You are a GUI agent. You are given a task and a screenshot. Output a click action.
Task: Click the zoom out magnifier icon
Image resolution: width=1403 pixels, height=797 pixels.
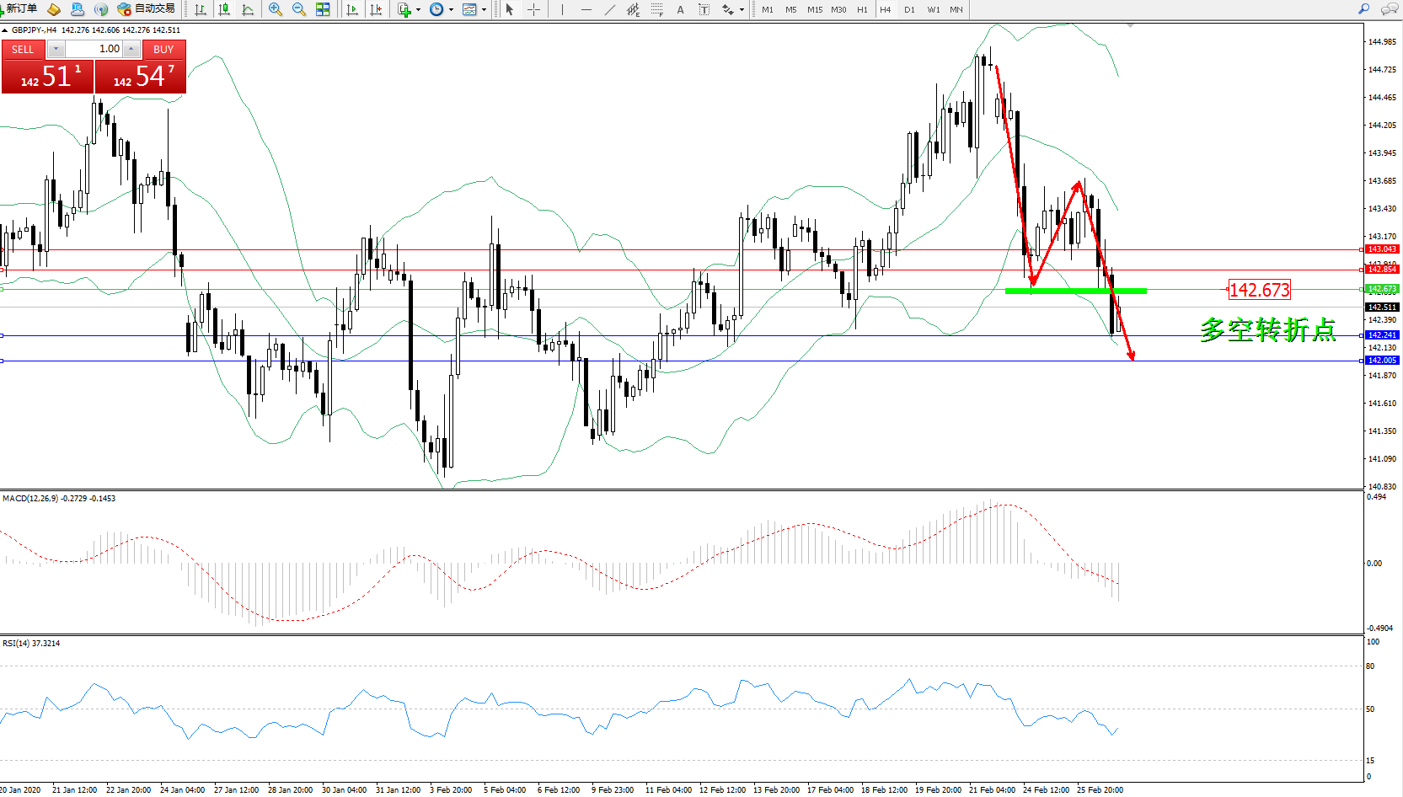tap(298, 9)
